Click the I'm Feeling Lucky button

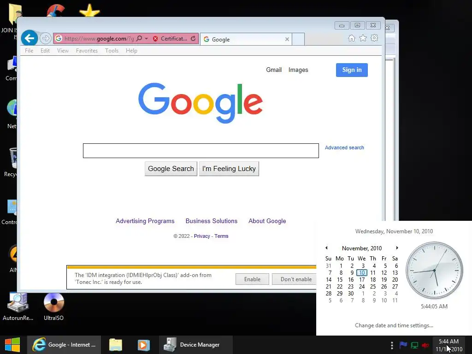pos(229,169)
